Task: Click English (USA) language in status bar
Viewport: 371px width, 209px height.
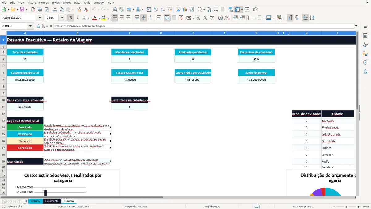Action: click(212, 207)
